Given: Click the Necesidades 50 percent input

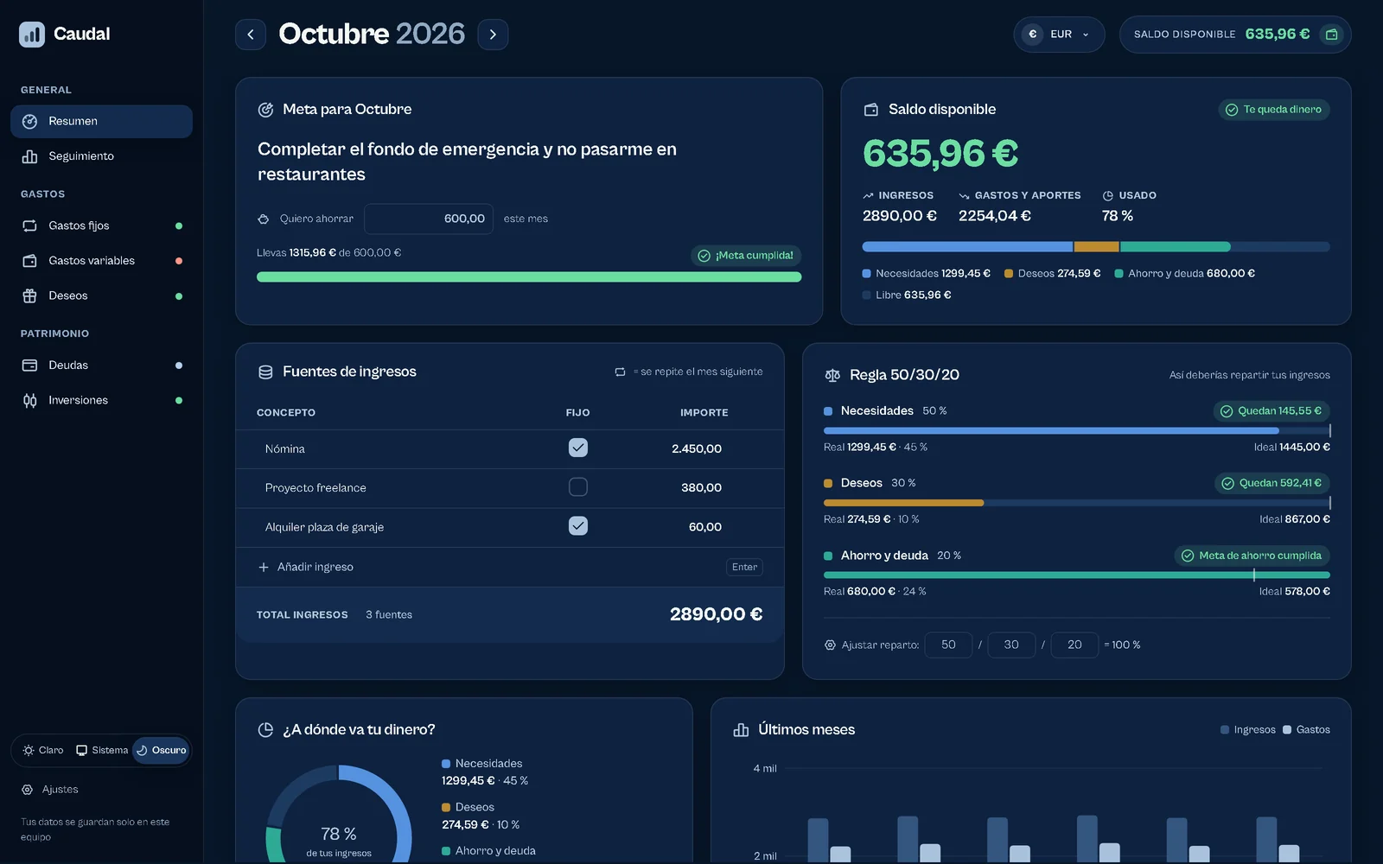Looking at the screenshot, I should coord(948,645).
